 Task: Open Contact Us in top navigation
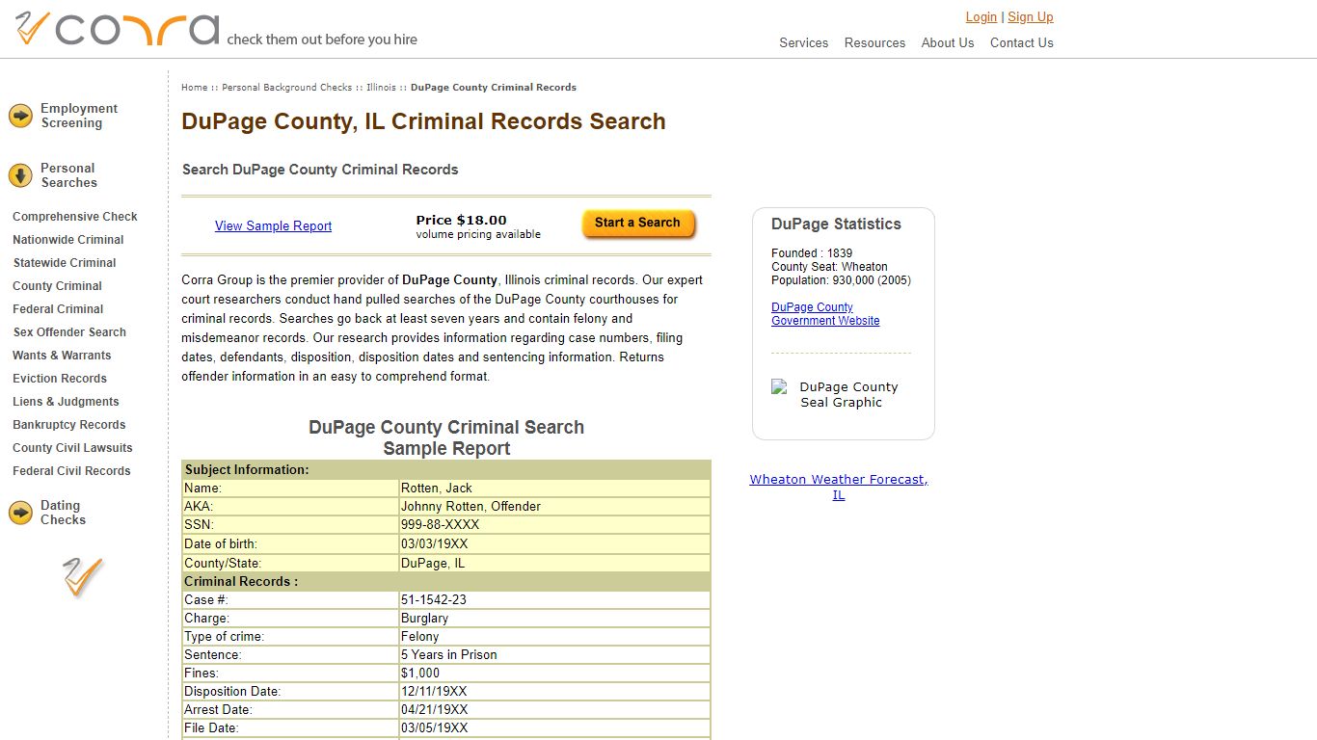1022,42
